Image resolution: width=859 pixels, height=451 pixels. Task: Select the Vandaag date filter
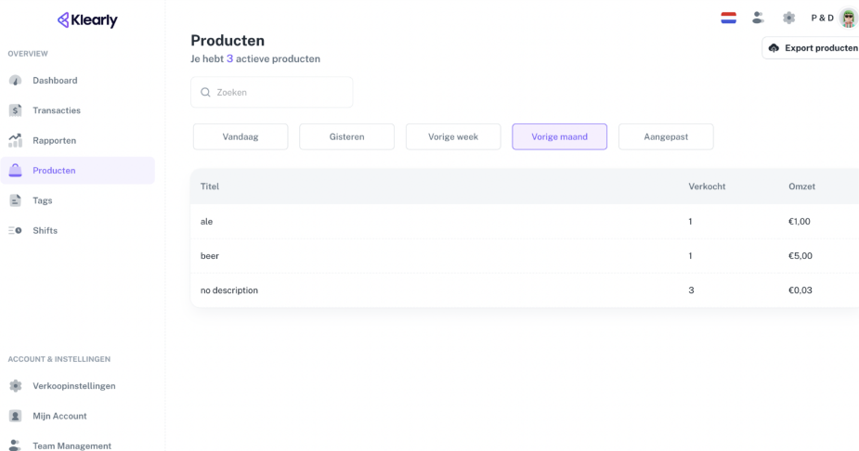point(241,136)
